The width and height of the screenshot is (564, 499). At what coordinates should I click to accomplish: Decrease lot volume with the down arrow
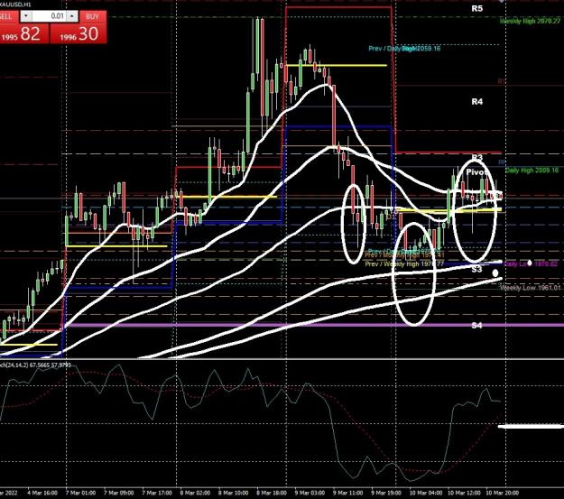coord(26,16)
